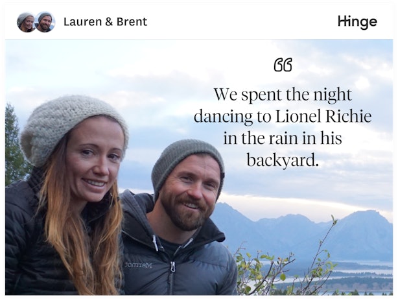Click the opening quotation mark icon

(x=283, y=65)
